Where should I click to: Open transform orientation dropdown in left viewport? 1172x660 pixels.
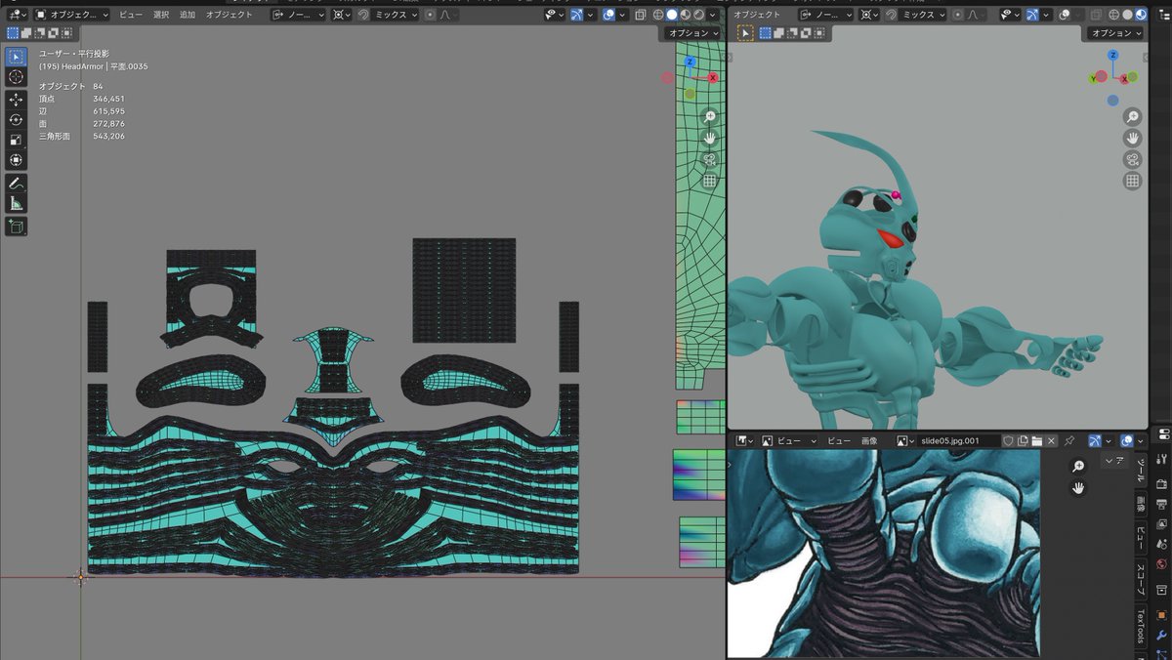pyautogui.click(x=298, y=15)
